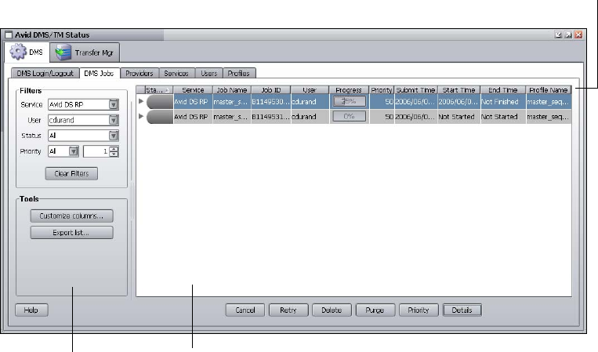Expand the first job row with 35% progress
The image size is (598, 352).
click(x=141, y=101)
